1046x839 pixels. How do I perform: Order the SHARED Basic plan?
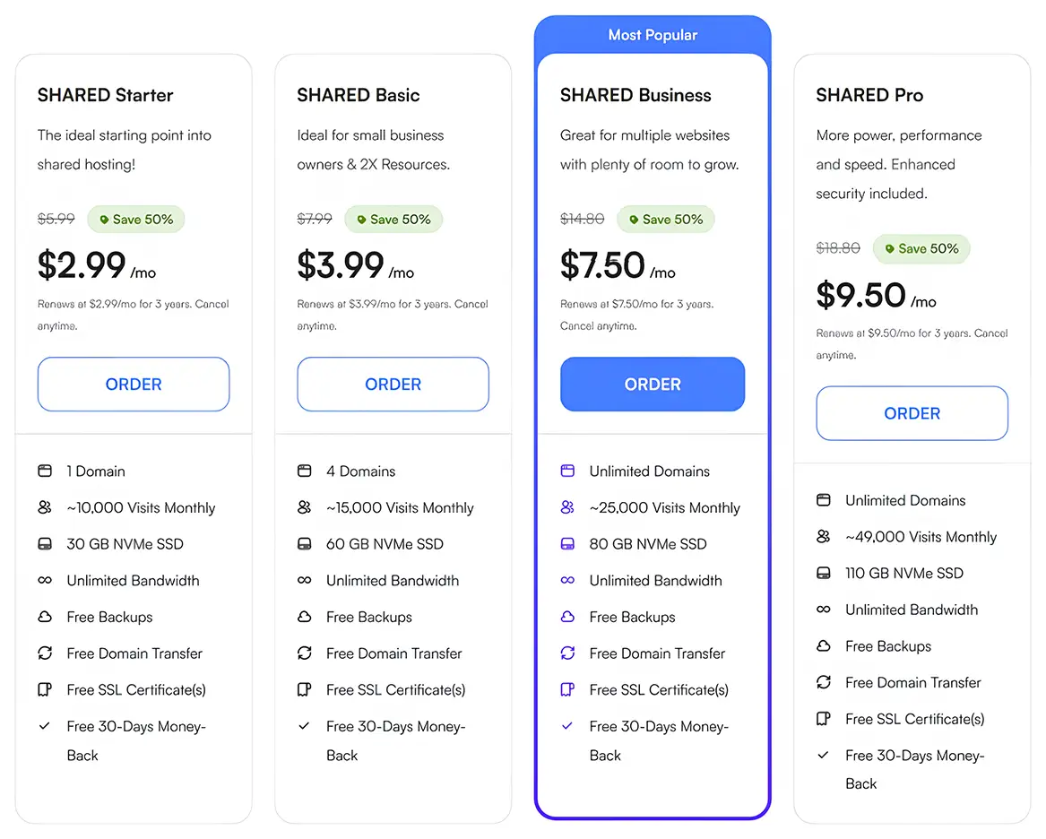point(393,385)
